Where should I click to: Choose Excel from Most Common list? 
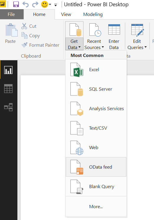(x=96, y=69)
